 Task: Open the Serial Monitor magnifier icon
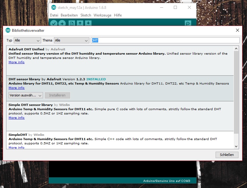[188, 23]
